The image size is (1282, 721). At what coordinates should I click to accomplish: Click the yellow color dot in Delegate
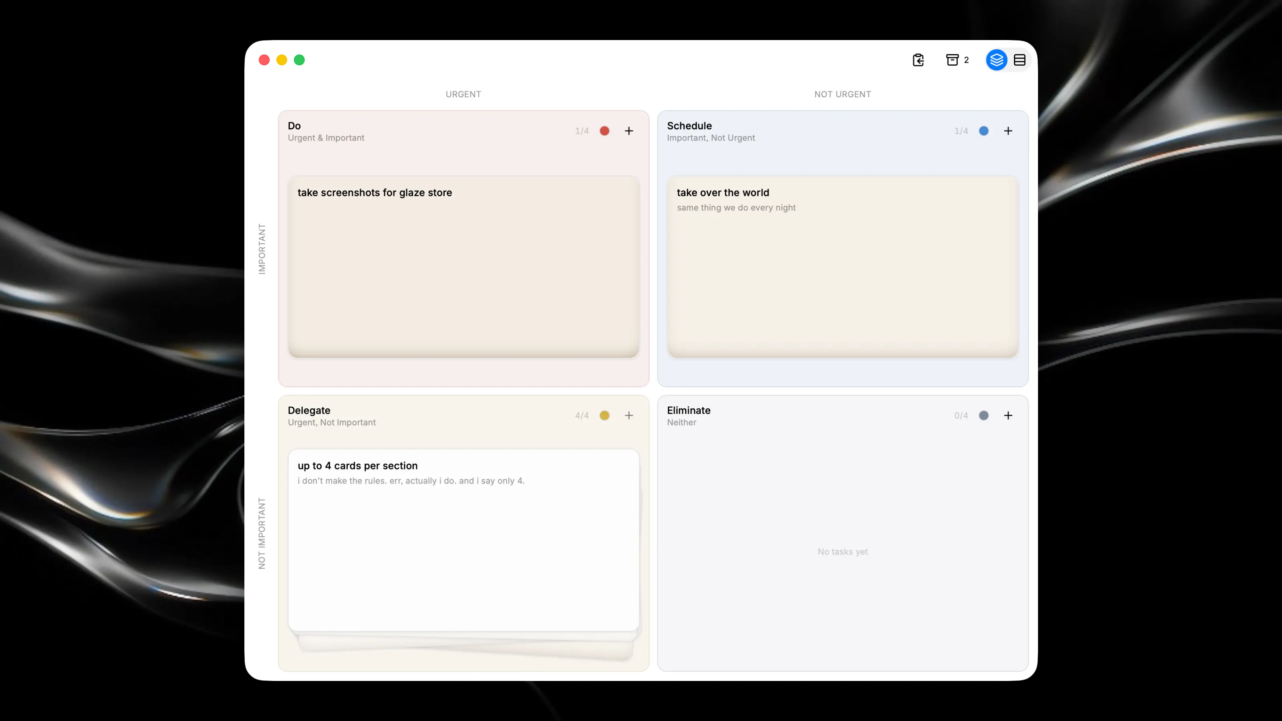coord(605,415)
